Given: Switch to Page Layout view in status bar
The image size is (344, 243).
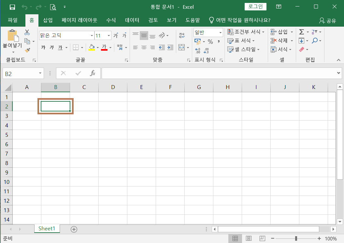Looking at the screenshot, I should [x=249, y=238].
